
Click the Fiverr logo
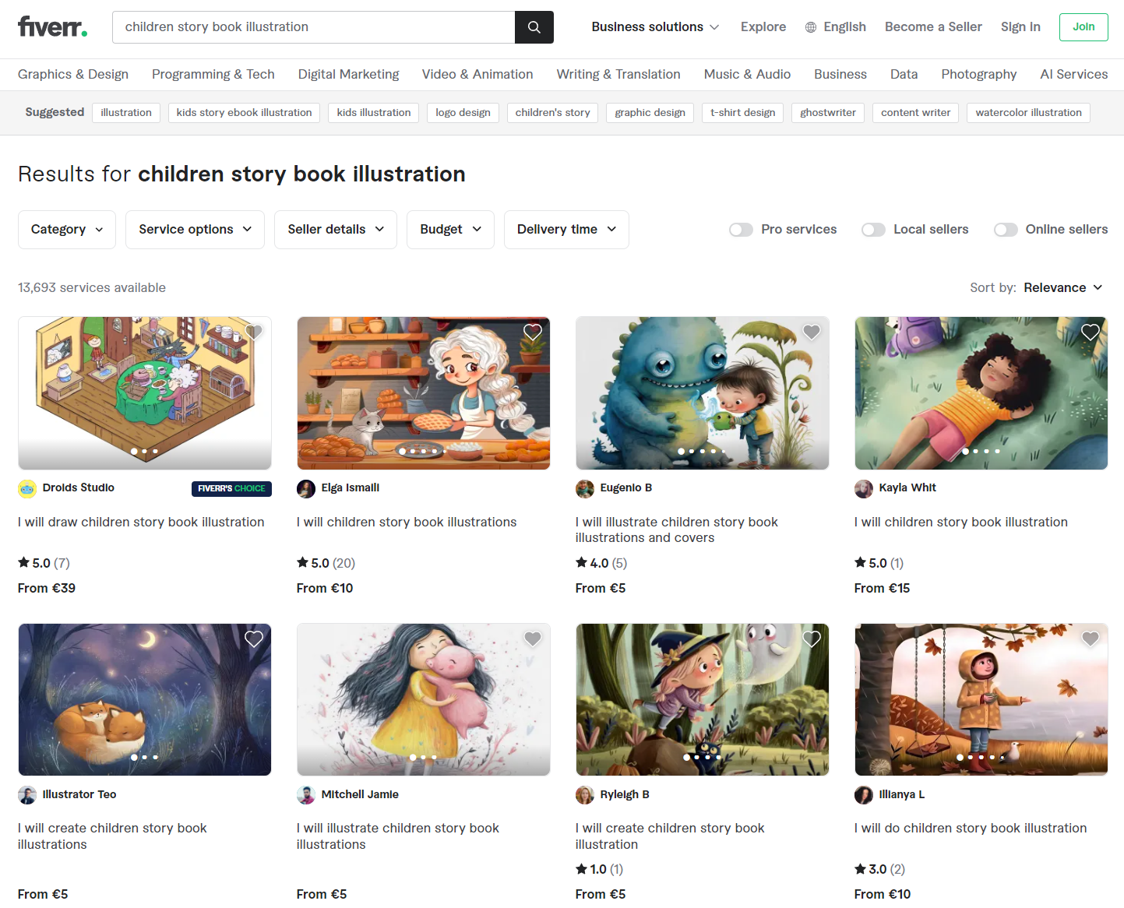point(52,27)
